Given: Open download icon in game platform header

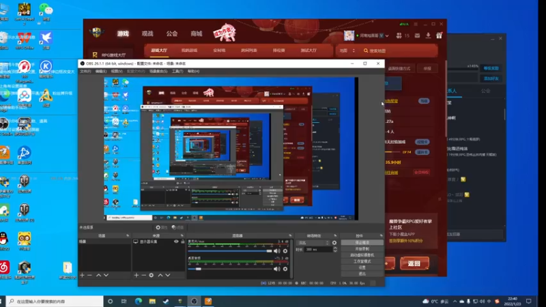Looking at the screenshot, I should pos(428,35).
